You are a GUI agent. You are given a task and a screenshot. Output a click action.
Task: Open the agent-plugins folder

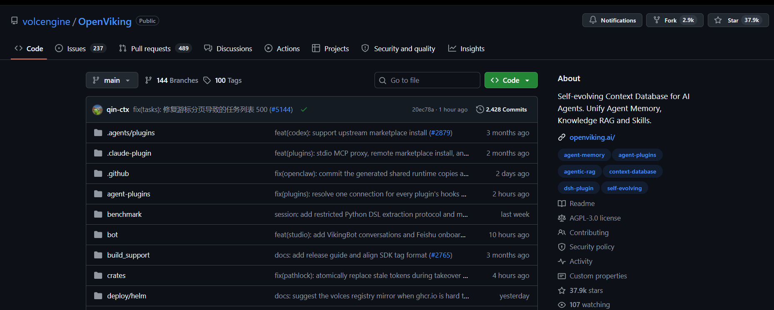(x=128, y=194)
